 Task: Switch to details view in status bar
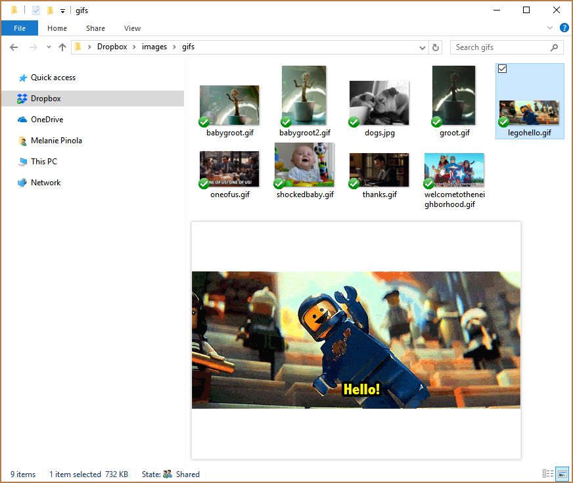click(x=547, y=474)
